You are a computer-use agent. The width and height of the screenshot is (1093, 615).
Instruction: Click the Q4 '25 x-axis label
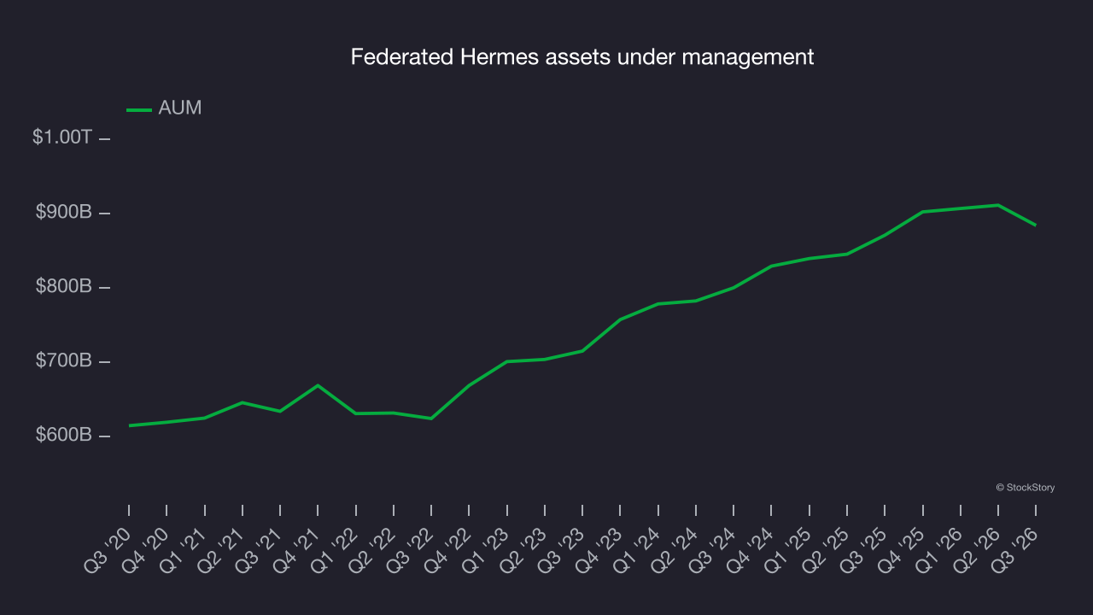901,549
